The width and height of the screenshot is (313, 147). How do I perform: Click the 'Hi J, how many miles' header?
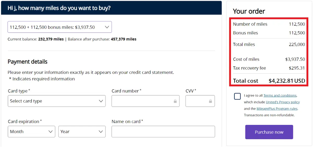coord(59,8)
